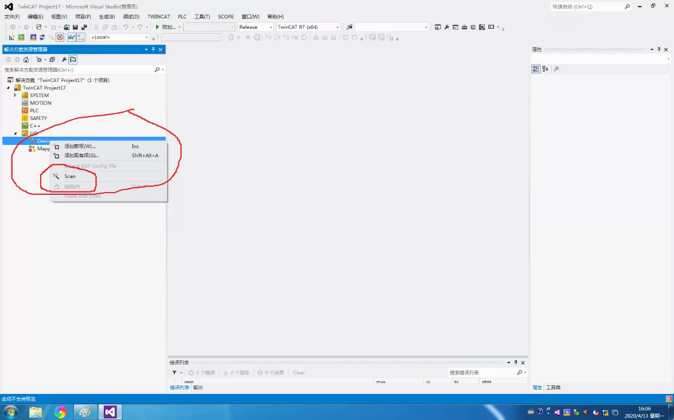Click the new project toolbar icon
This screenshot has width=674, height=420.
(x=39, y=27)
